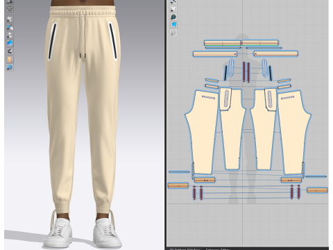Select second-row right long waistband piece
The width and height of the screenshot is (333, 250).
[x=276, y=54]
